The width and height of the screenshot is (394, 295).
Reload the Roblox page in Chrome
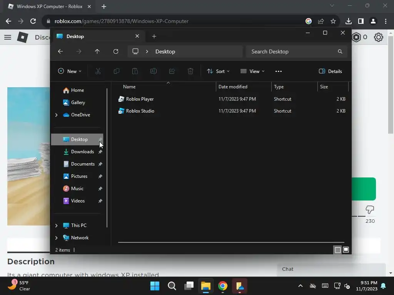point(33,21)
